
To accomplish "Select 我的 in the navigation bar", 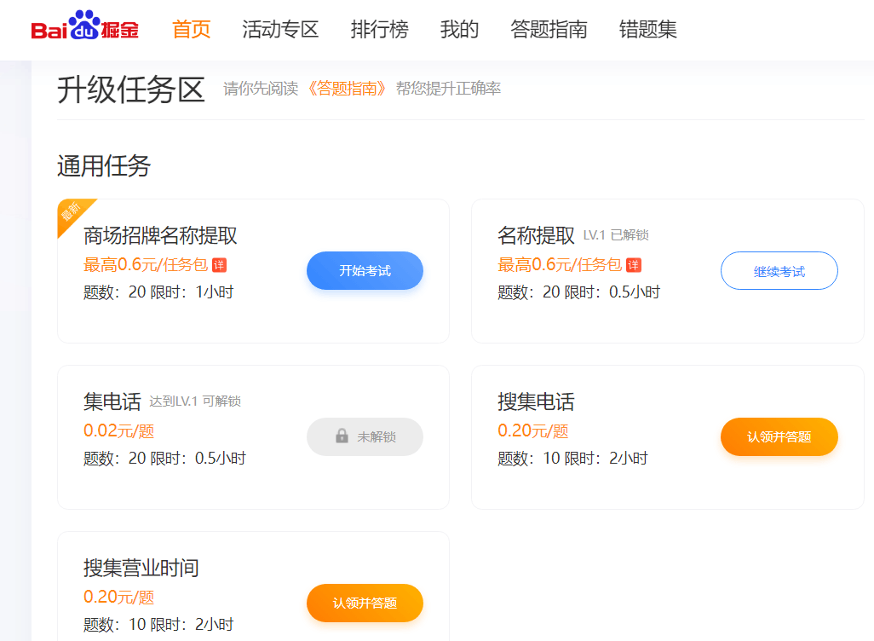I will pos(459,29).
